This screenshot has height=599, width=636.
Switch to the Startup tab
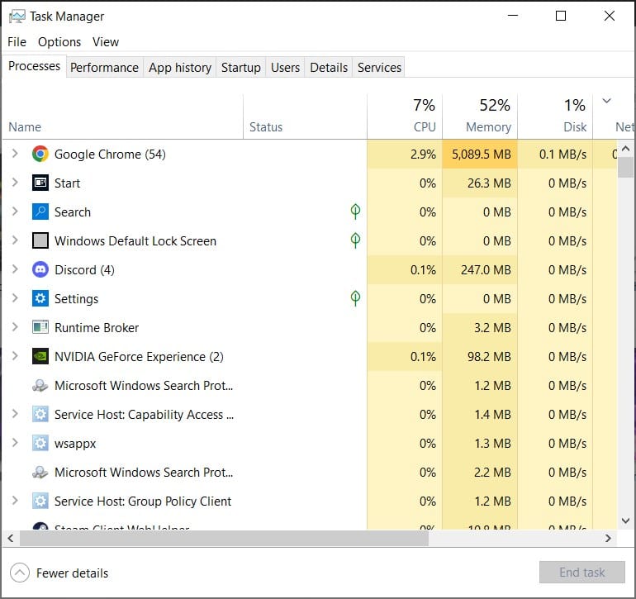click(x=241, y=68)
